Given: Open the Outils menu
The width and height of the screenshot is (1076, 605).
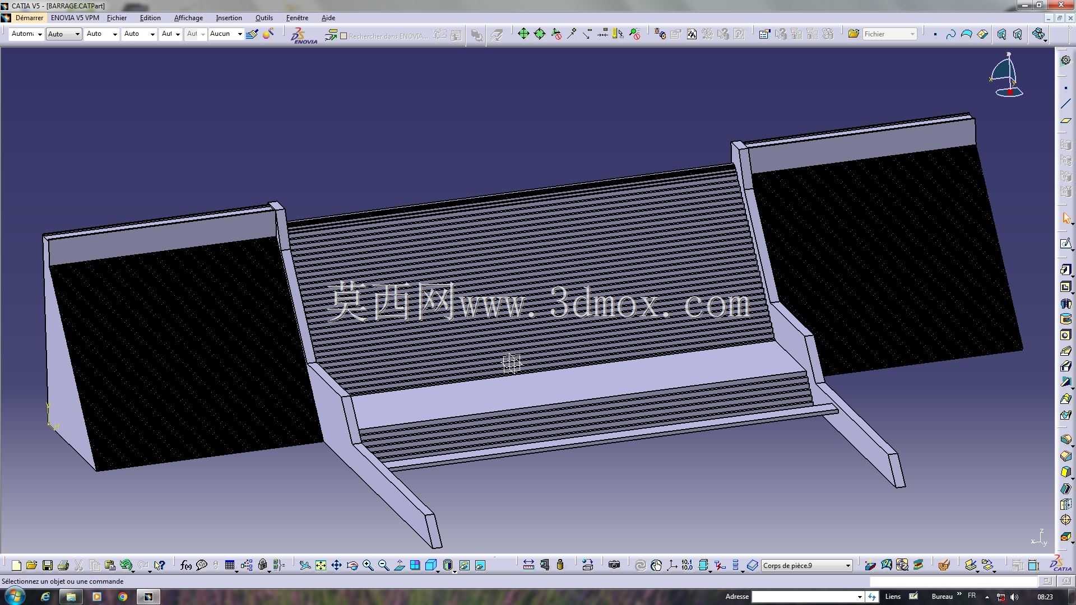Looking at the screenshot, I should point(264,18).
